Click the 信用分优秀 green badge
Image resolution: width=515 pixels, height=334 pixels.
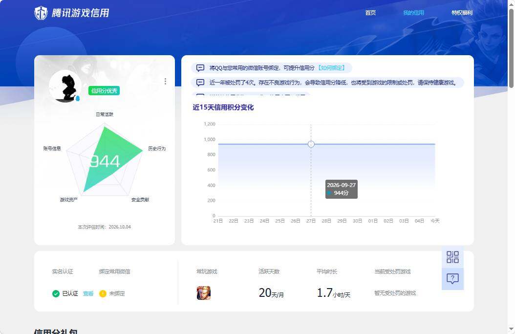[x=104, y=91]
